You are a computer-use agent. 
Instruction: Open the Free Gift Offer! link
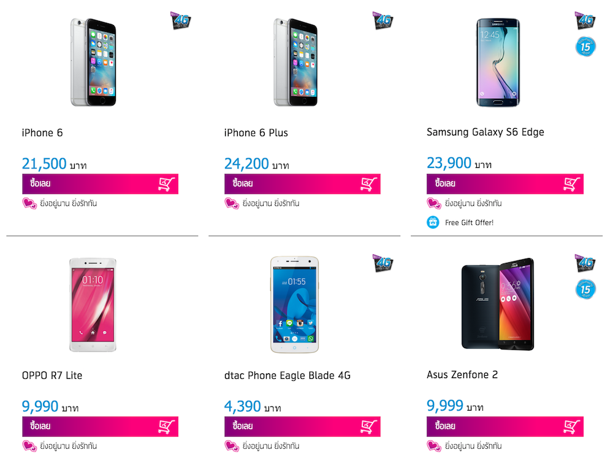[x=469, y=222]
